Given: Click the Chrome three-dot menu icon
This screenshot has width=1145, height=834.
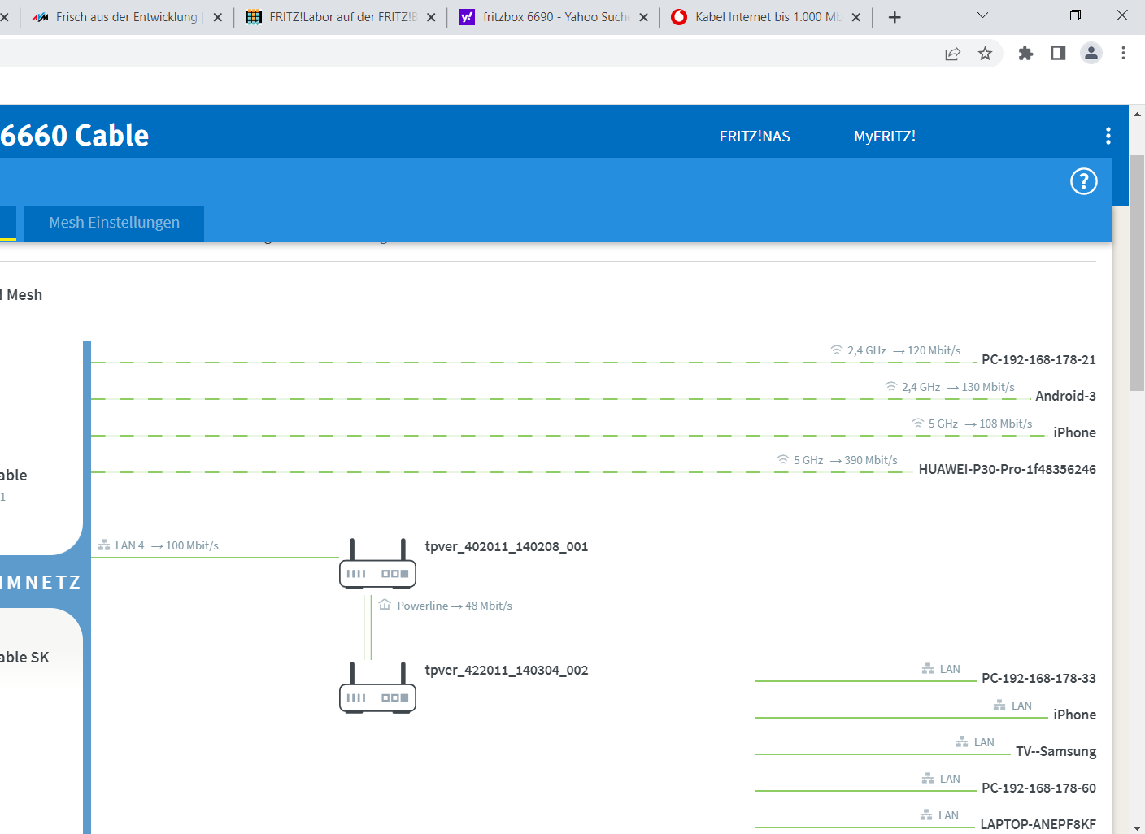Looking at the screenshot, I should (x=1123, y=53).
